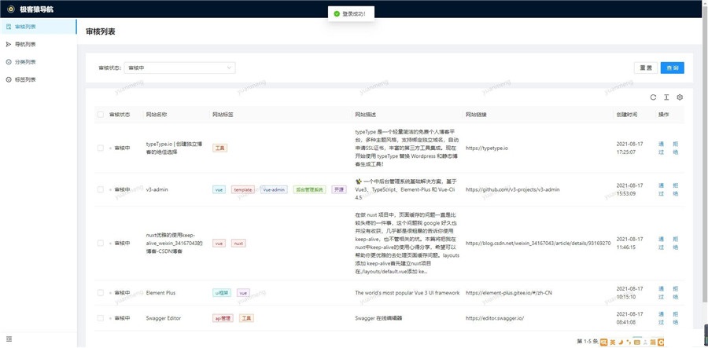Open the table density (row height) icon
The image size is (708, 348).
(x=666, y=97)
